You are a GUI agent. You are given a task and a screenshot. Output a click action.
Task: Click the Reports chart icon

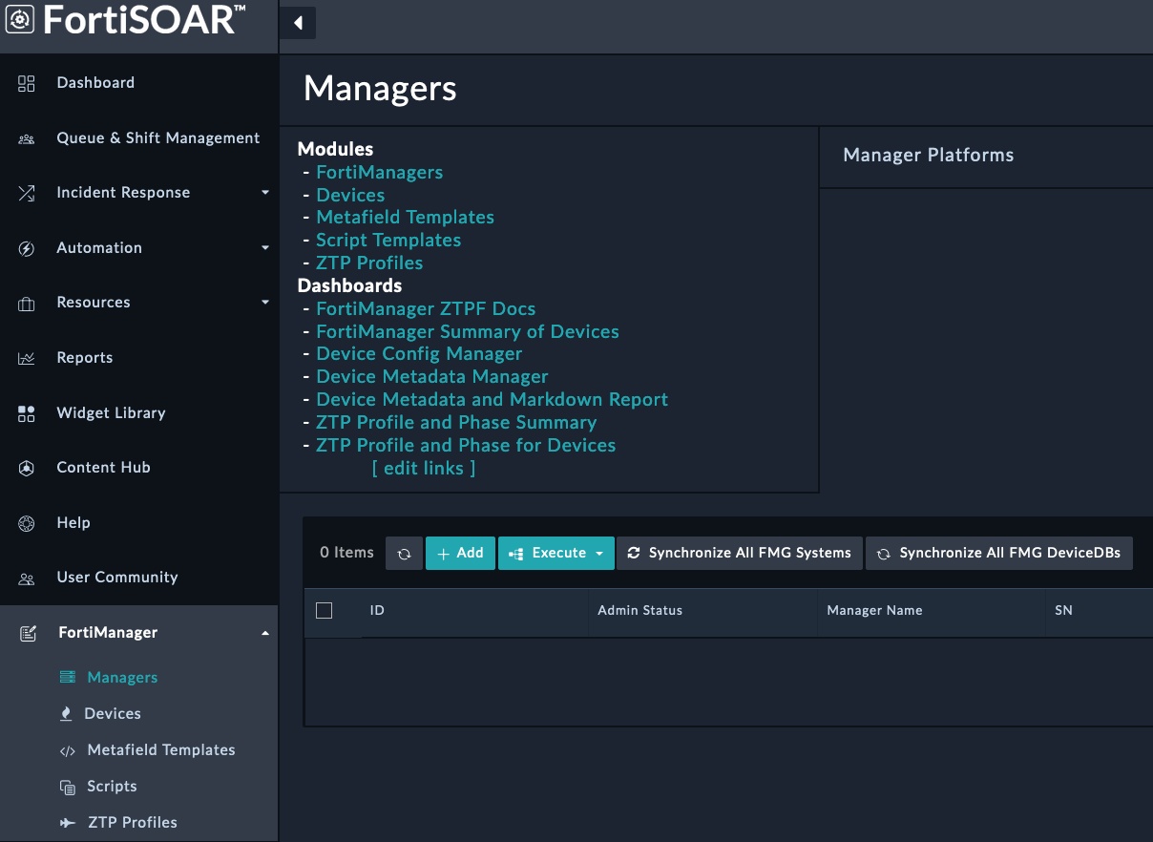coord(27,358)
